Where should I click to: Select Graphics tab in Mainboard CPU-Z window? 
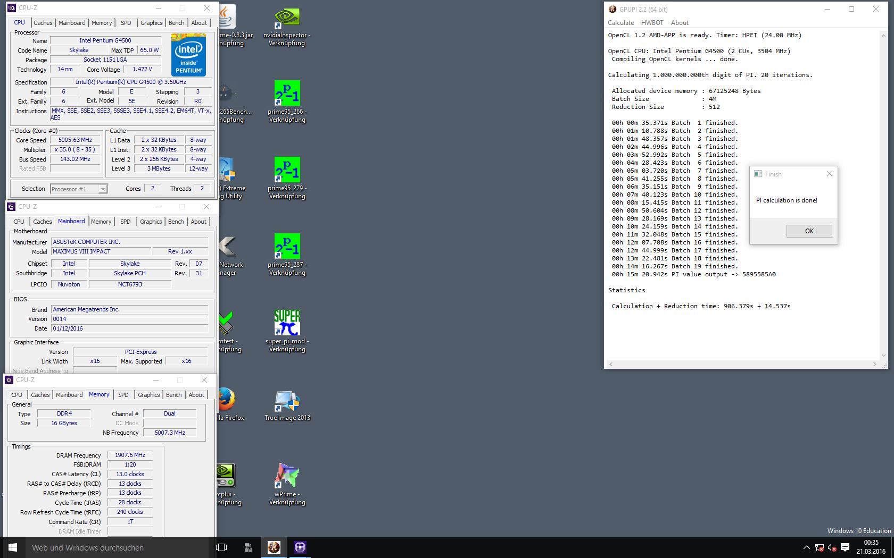pyautogui.click(x=151, y=222)
